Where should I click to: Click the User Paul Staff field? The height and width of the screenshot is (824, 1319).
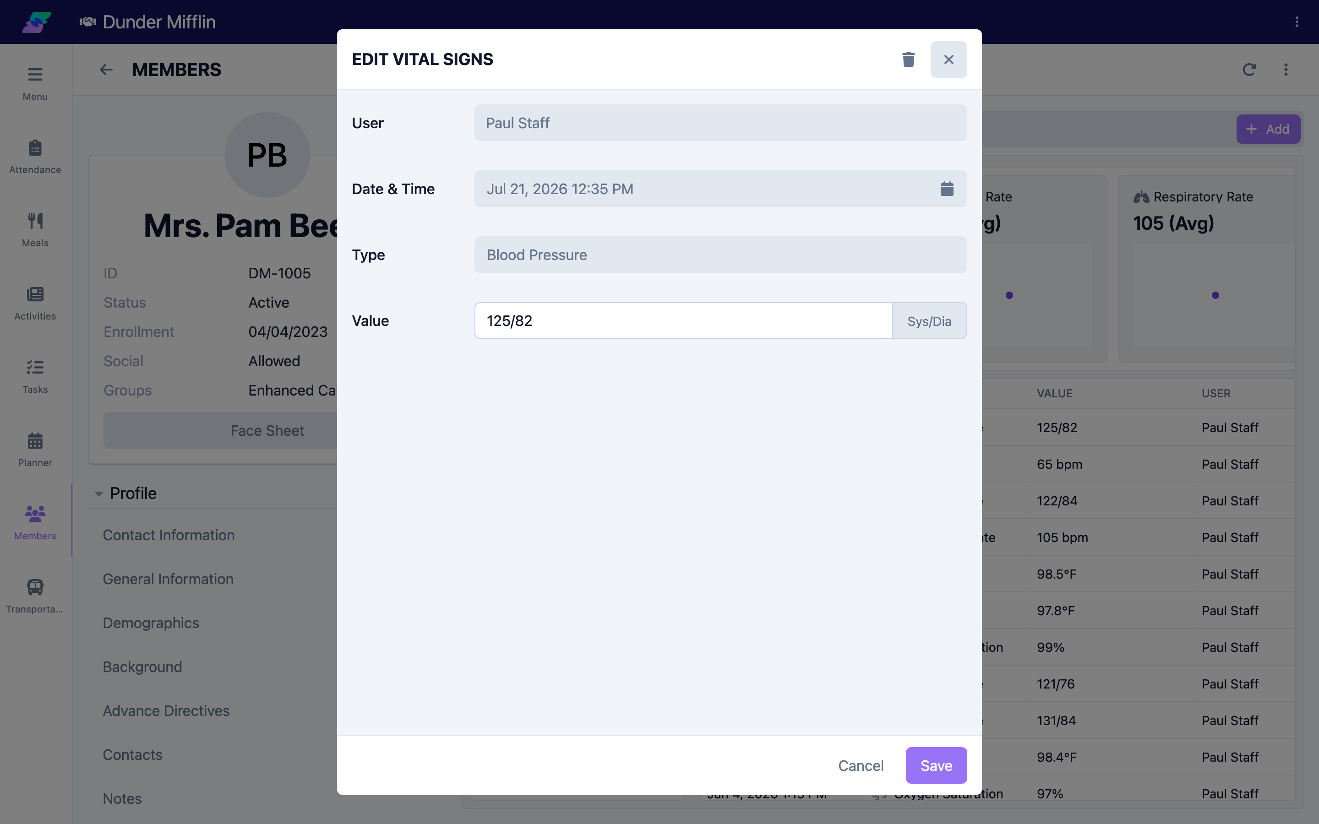(x=720, y=123)
